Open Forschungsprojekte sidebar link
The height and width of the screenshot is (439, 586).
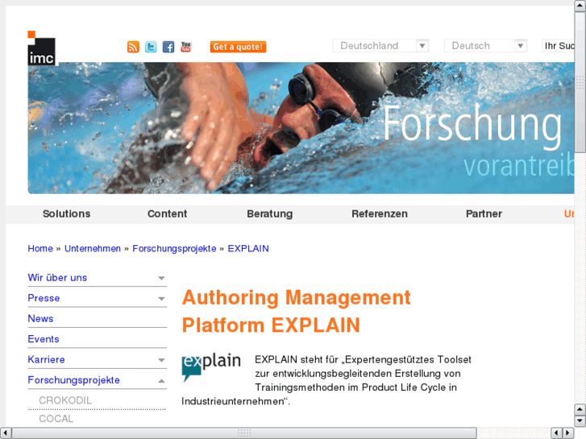[73, 380]
